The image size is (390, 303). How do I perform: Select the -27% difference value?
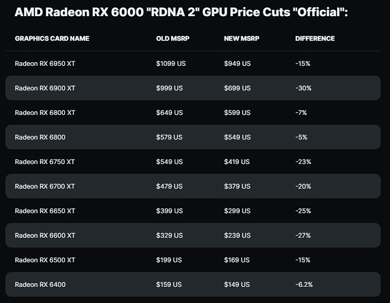click(x=303, y=235)
